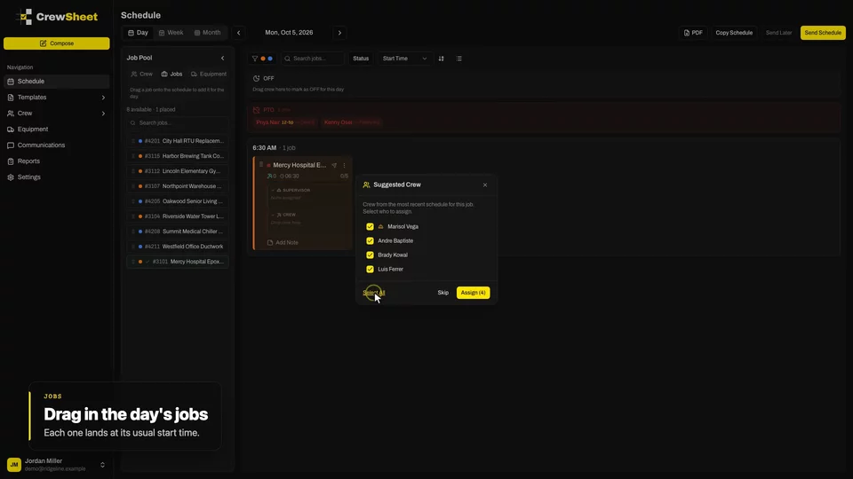Select job #4201 City Hall RTU Replacement

[x=178, y=141]
